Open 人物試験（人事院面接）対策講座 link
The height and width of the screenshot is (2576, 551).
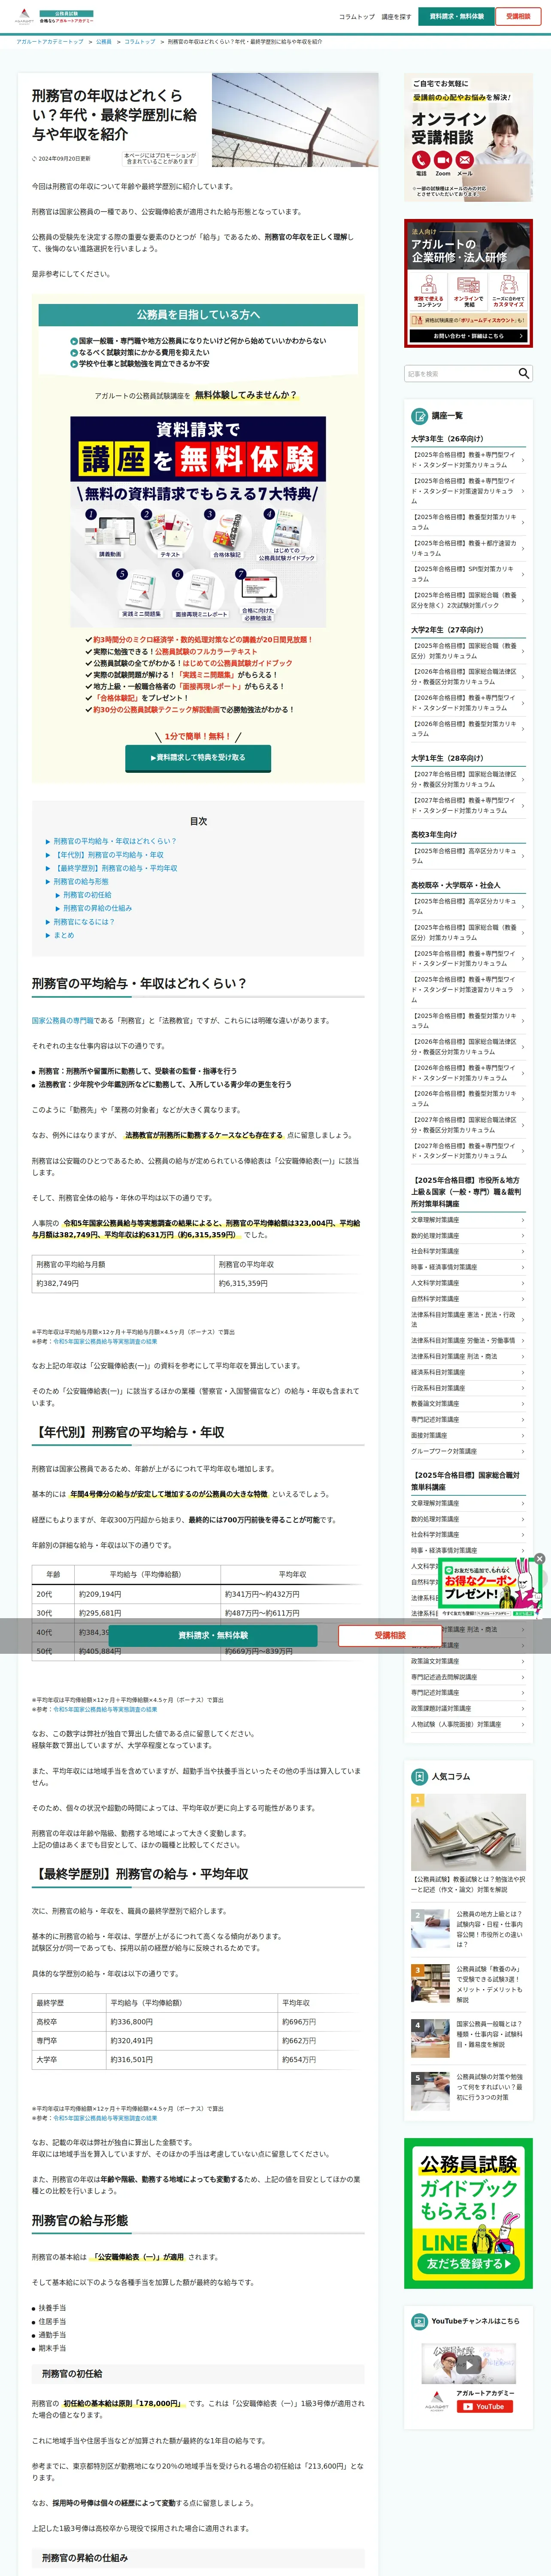point(468,1724)
